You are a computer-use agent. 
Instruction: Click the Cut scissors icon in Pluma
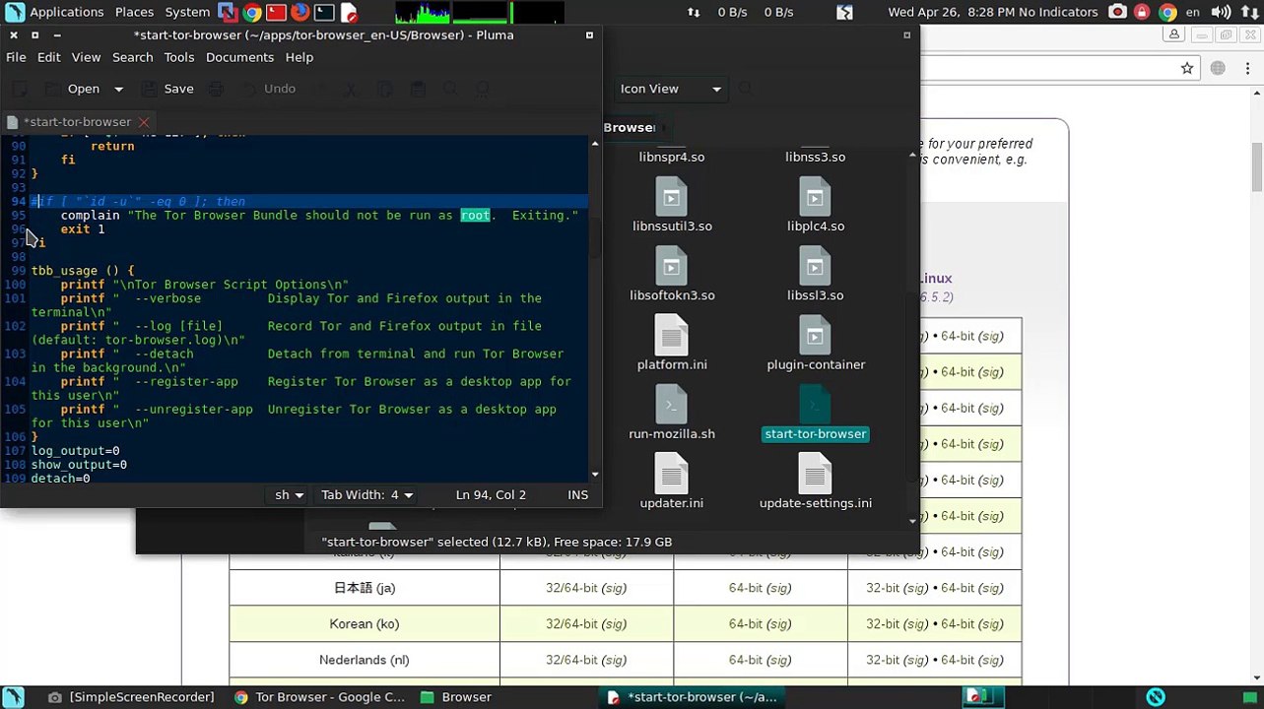point(350,89)
